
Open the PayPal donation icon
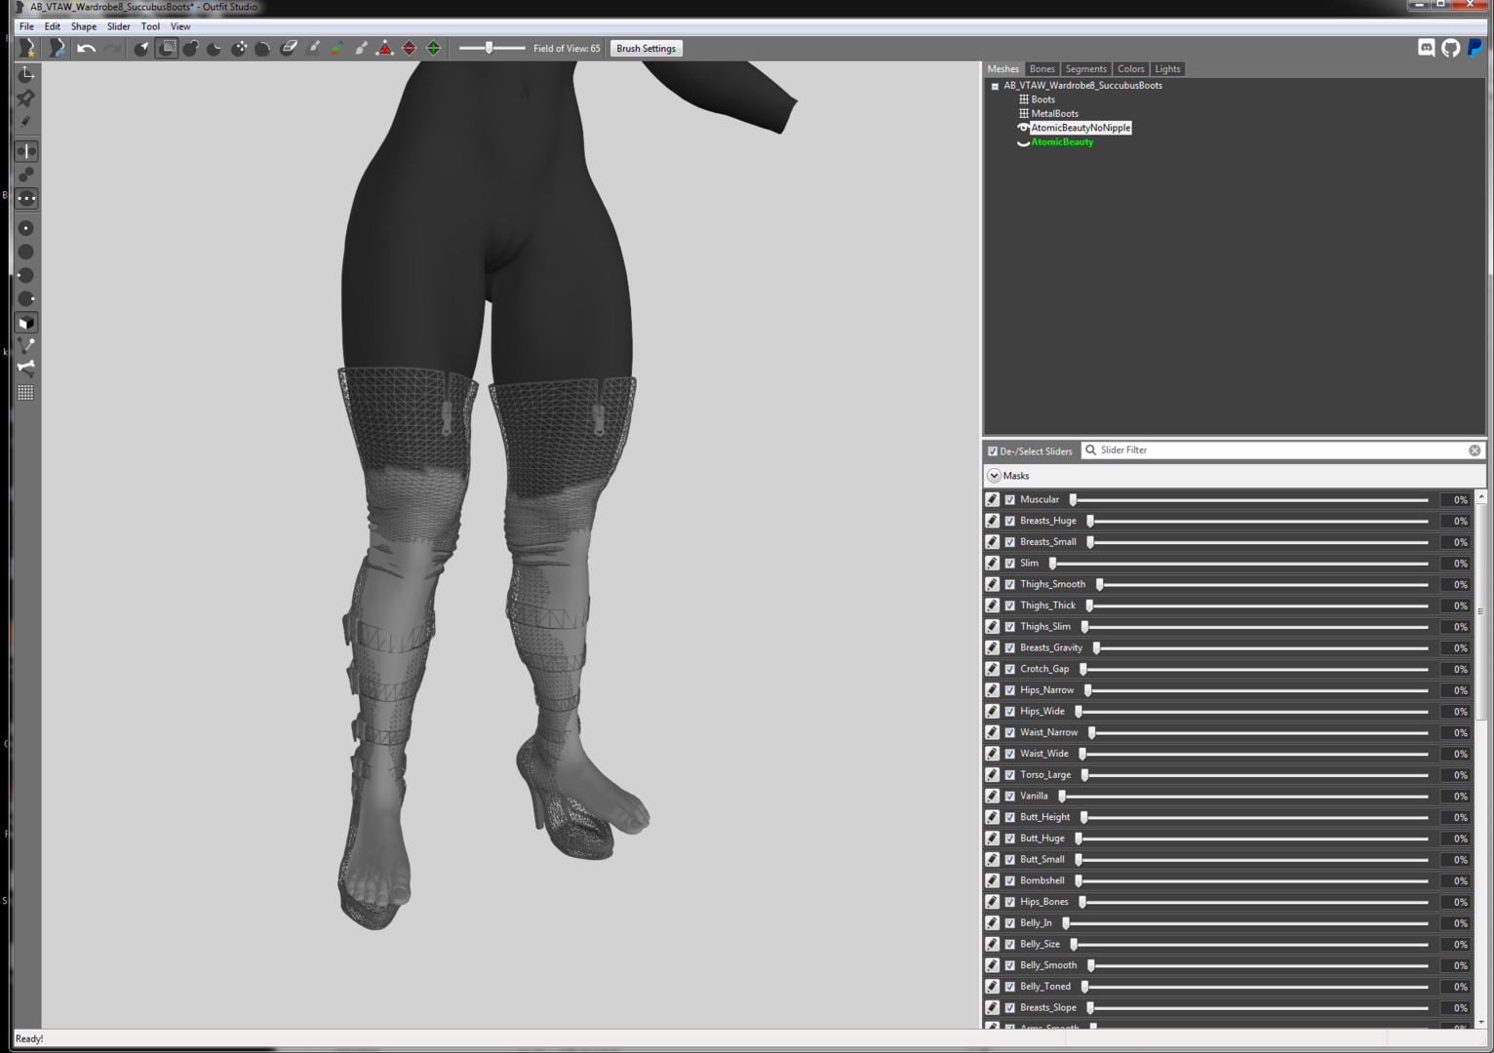tap(1474, 48)
